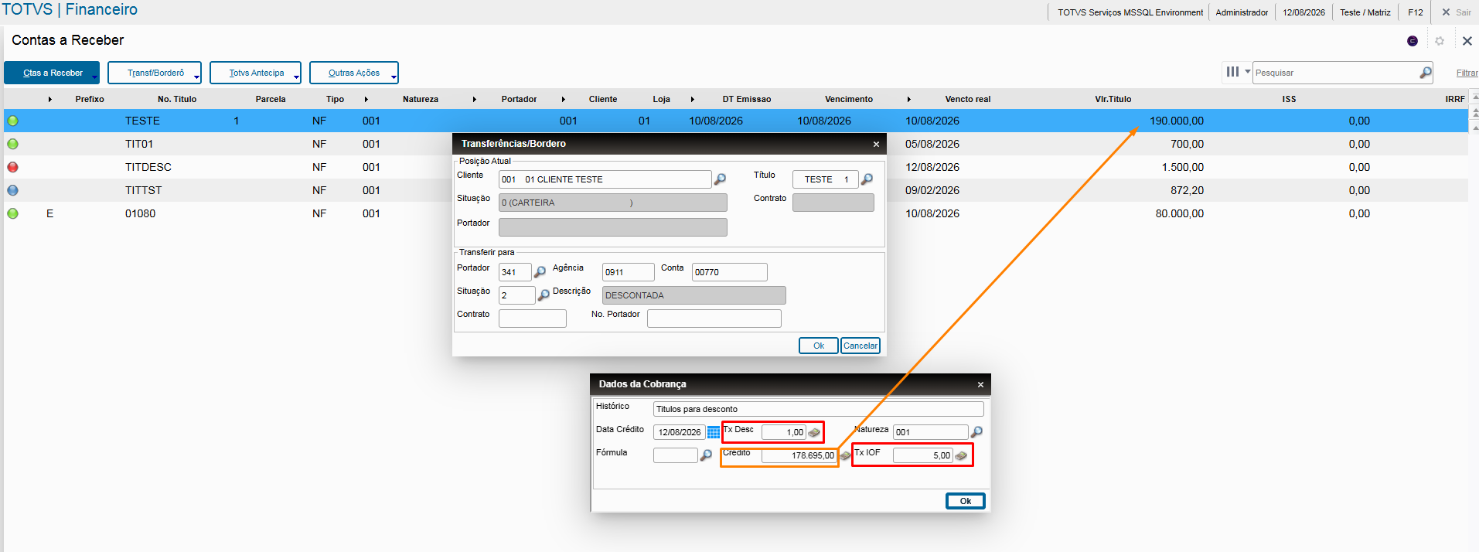Open Totvs Antecipa dropdown button
The image size is (1479, 552).
pos(255,73)
